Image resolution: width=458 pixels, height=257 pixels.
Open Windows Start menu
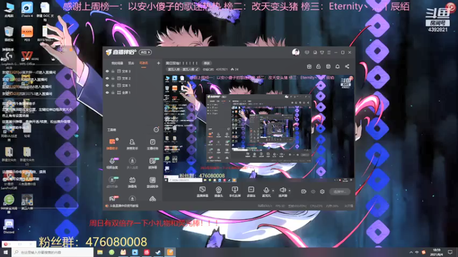pyautogui.click(x=6, y=252)
